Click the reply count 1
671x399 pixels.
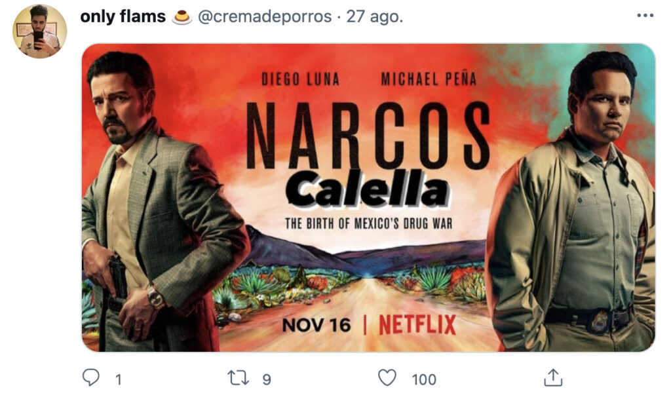point(119,379)
